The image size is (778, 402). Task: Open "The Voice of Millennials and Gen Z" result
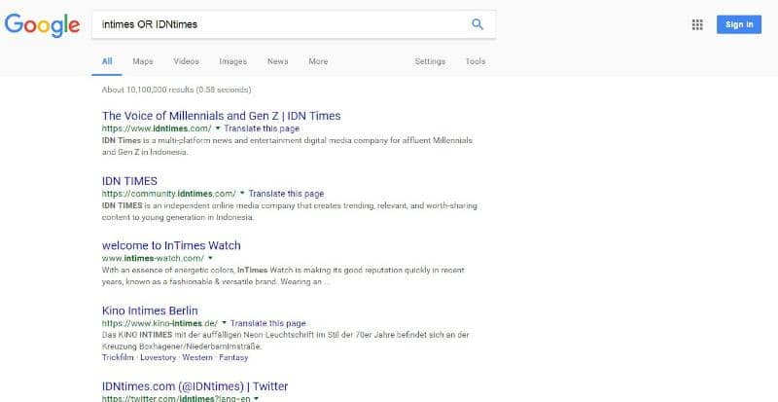(x=221, y=116)
